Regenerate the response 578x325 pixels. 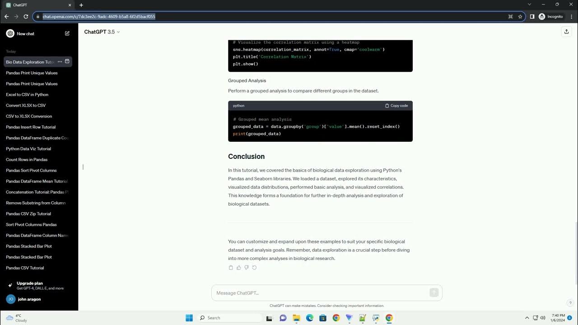(254, 268)
